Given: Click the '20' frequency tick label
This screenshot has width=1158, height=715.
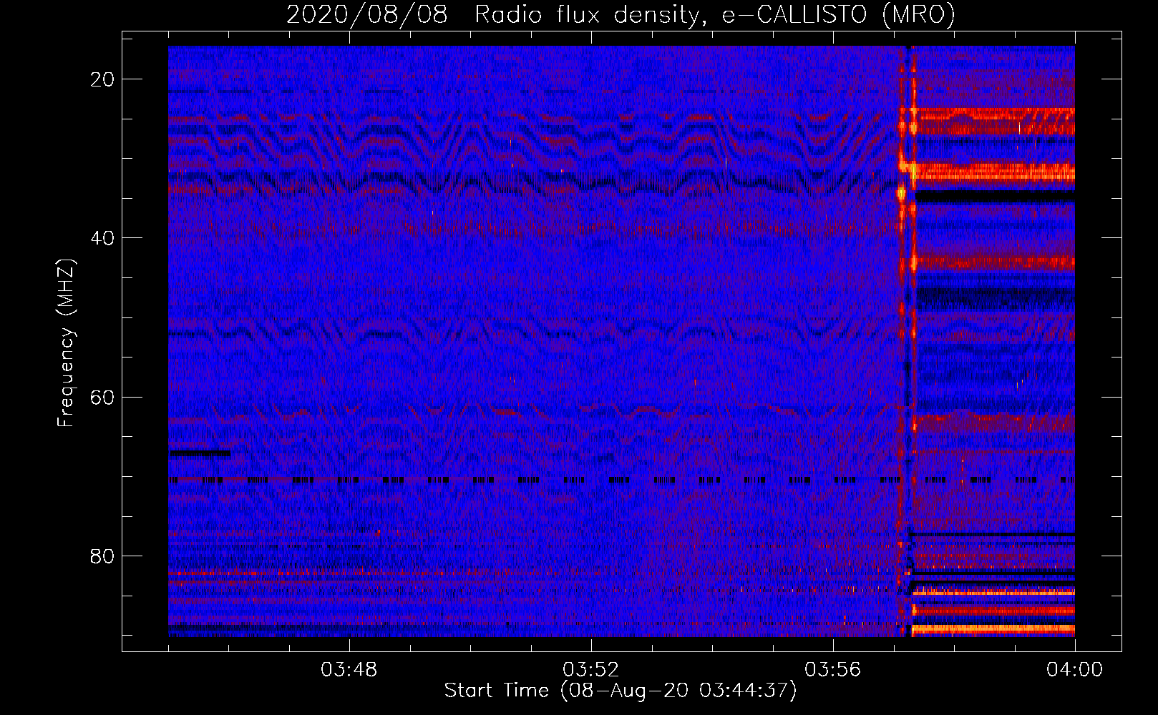Looking at the screenshot, I should (102, 79).
